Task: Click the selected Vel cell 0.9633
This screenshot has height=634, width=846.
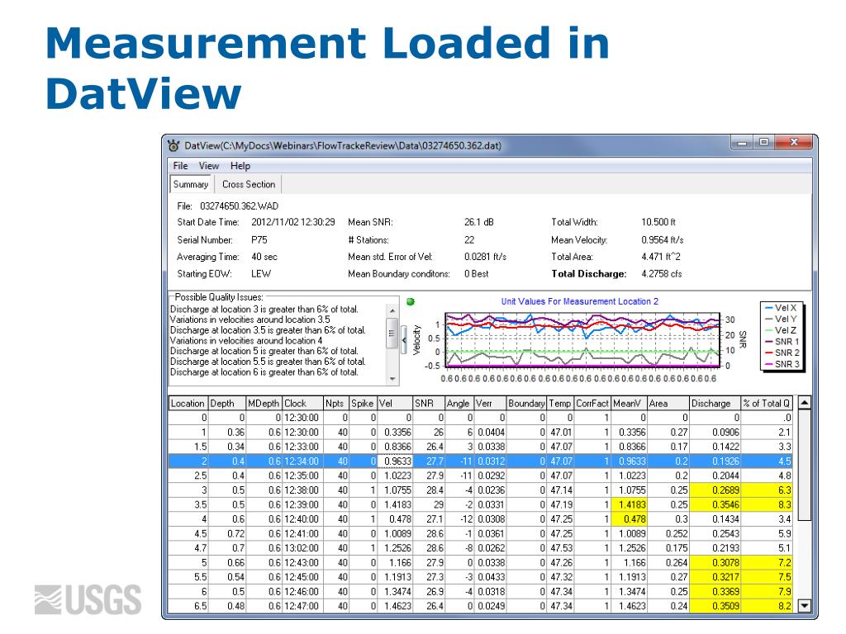Action: (395, 461)
